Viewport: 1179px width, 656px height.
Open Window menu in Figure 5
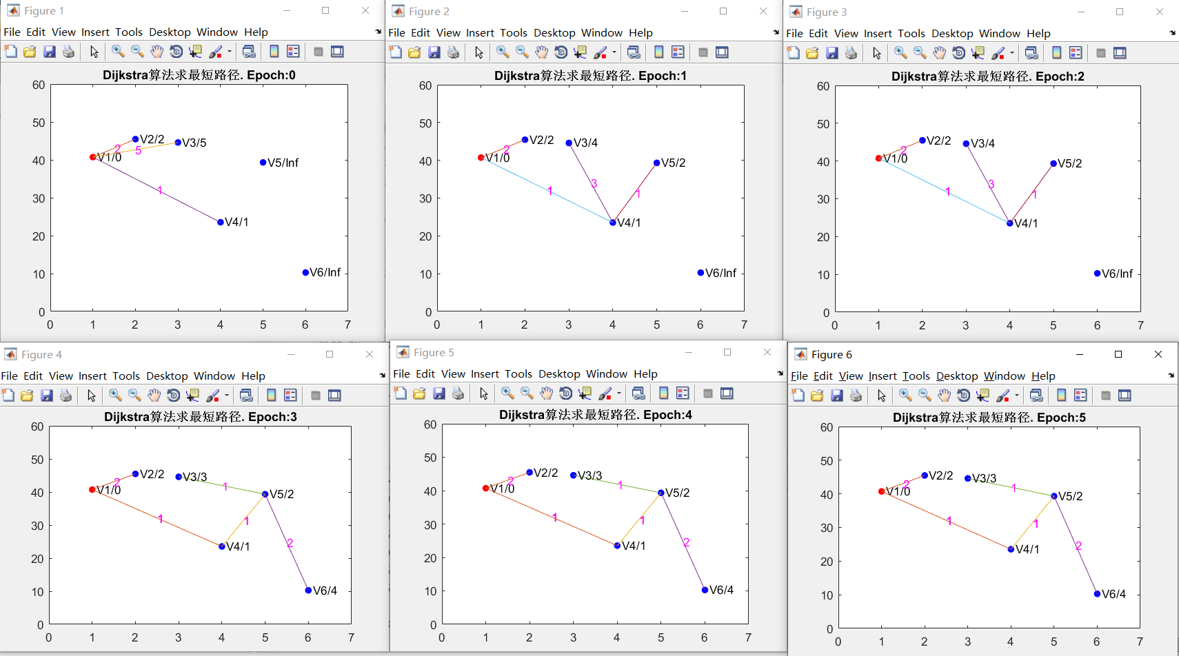coord(607,373)
